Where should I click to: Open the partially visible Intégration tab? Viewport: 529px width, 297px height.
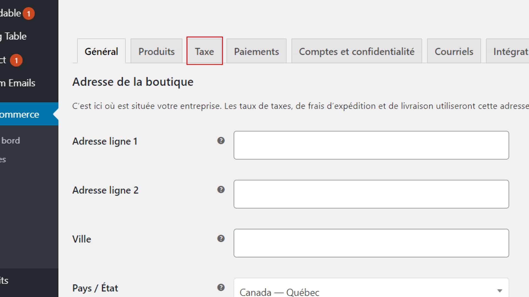pyautogui.click(x=508, y=51)
